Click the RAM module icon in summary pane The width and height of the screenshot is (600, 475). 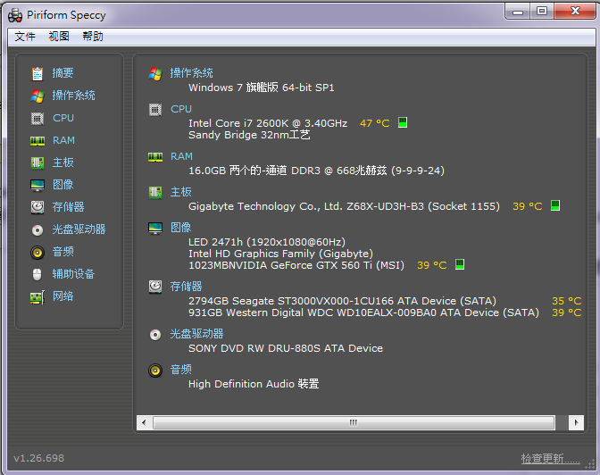pyautogui.click(x=155, y=157)
